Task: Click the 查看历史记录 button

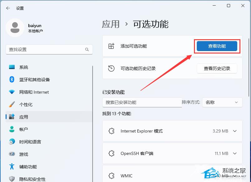Action: [217, 68]
